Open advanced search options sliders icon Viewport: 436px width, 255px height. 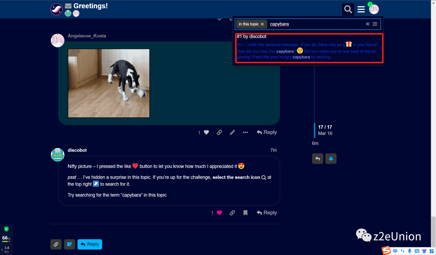(x=375, y=24)
